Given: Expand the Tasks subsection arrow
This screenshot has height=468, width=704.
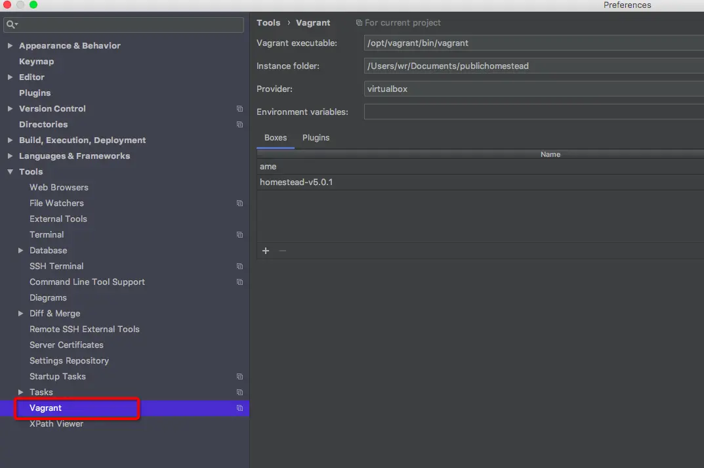Looking at the screenshot, I should pyautogui.click(x=20, y=392).
